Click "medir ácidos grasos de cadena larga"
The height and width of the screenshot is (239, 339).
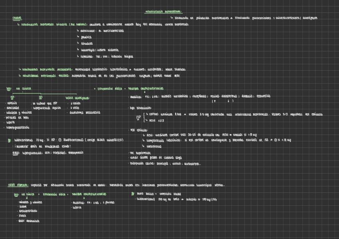click(x=156, y=158)
